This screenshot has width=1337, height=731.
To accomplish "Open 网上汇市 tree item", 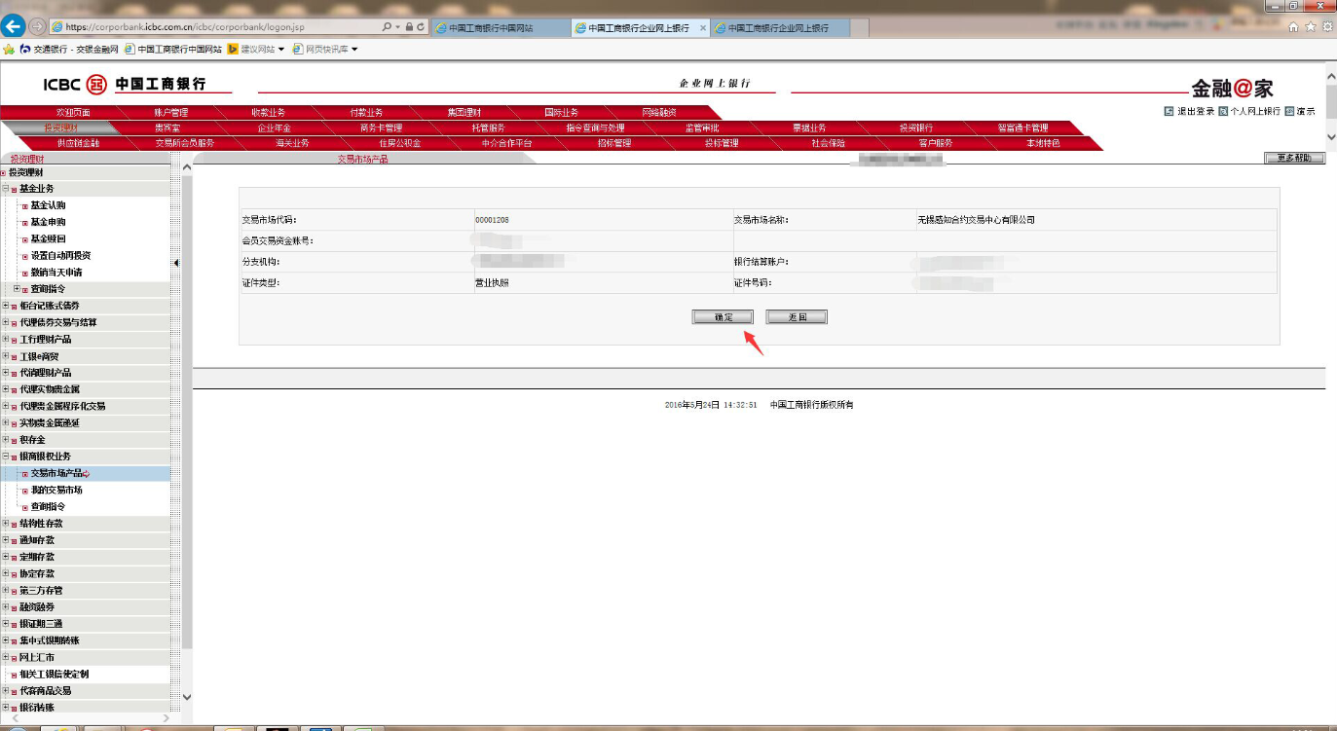I will coord(37,657).
